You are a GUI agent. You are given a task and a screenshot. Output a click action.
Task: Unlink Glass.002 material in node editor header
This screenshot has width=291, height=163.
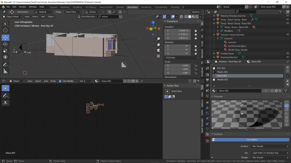137,81
